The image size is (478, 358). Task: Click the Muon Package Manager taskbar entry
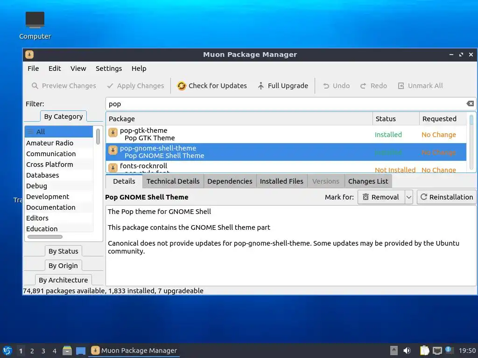tap(134, 351)
